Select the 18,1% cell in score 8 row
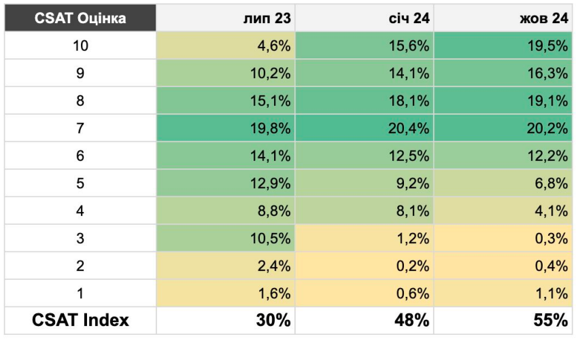This screenshot has width=576, height=339. coord(364,101)
